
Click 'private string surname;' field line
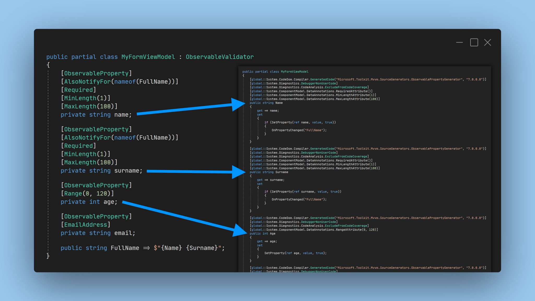pyautogui.click(x=101, y=171)
